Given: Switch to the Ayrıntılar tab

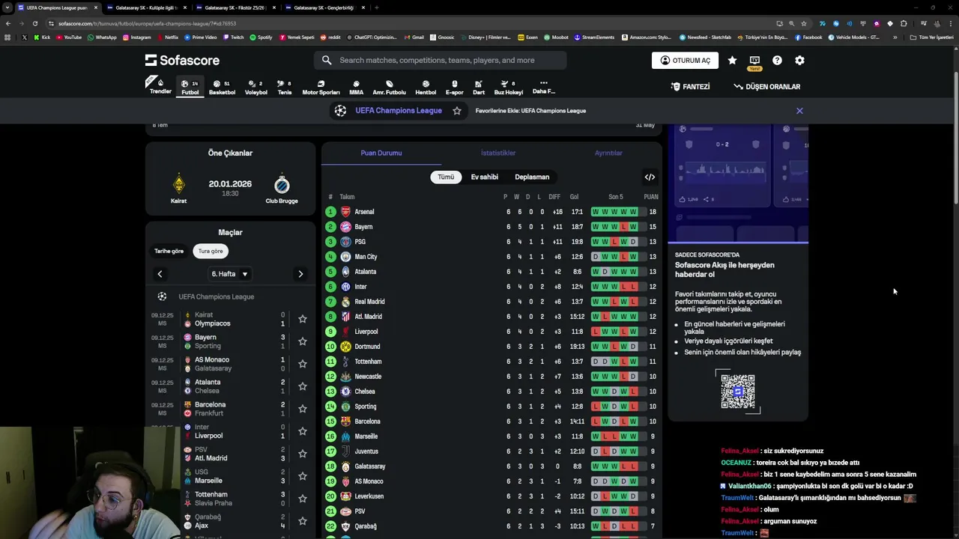Looking at the screenshot, I should (x=608, y=153).
